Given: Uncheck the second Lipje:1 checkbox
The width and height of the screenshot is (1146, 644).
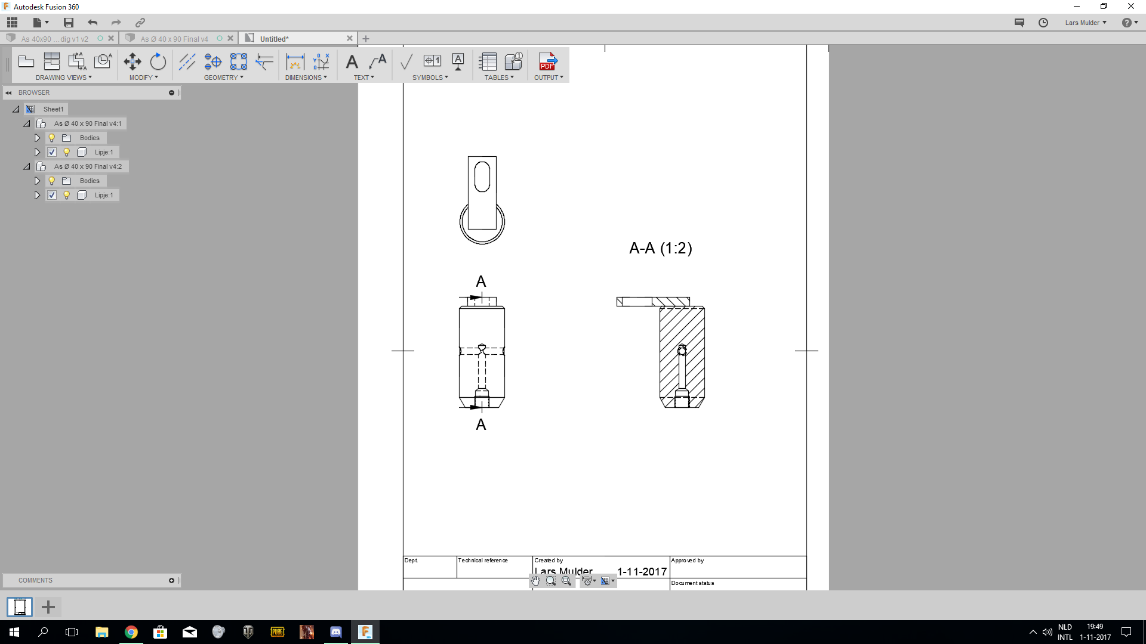Looking at the screenshot, I should tap(52, 195).
